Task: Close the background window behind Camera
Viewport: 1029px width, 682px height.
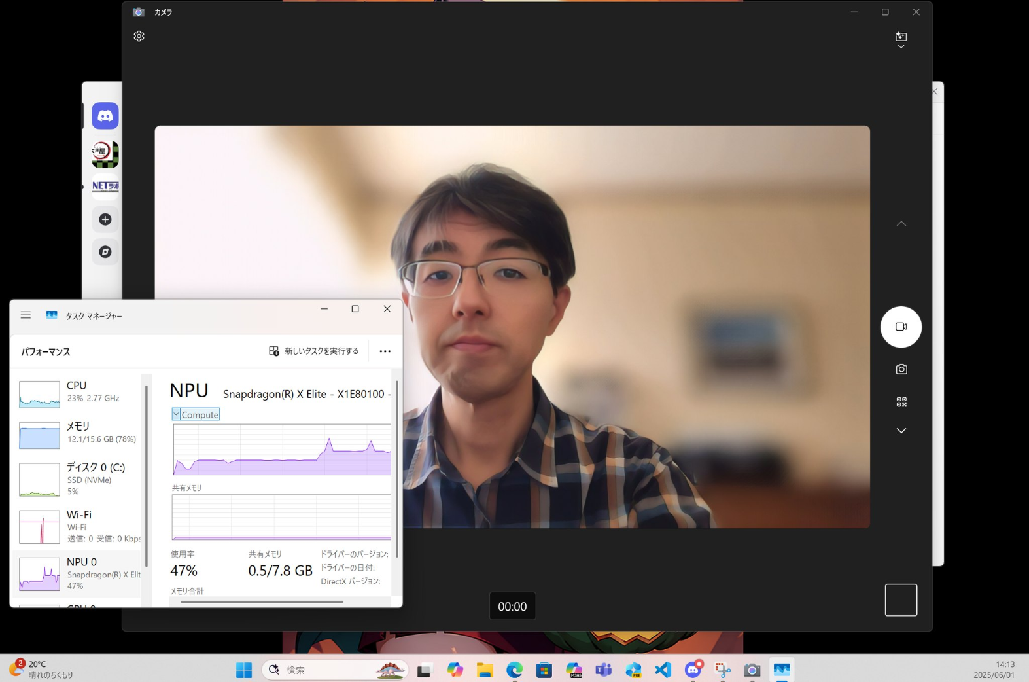Action: coord(935,92)
